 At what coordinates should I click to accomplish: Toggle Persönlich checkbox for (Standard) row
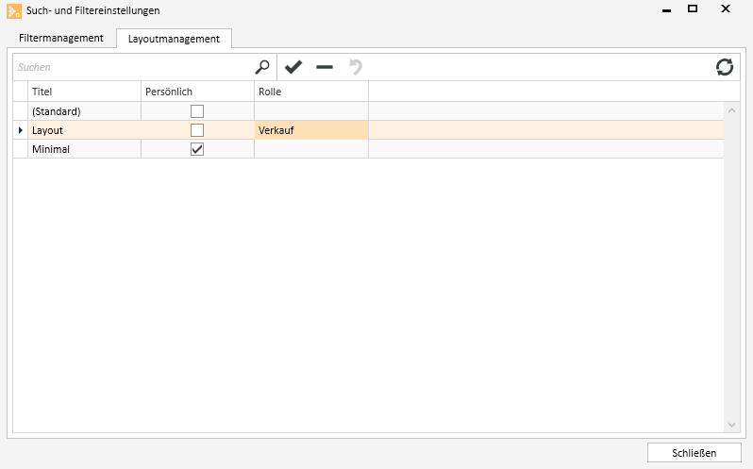[x=197, y=111]
